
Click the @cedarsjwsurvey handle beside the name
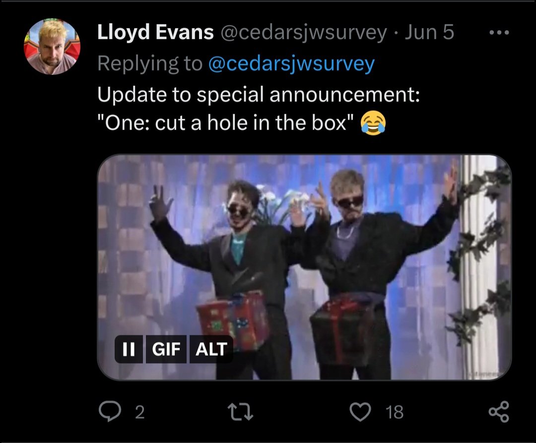[304, 33]
